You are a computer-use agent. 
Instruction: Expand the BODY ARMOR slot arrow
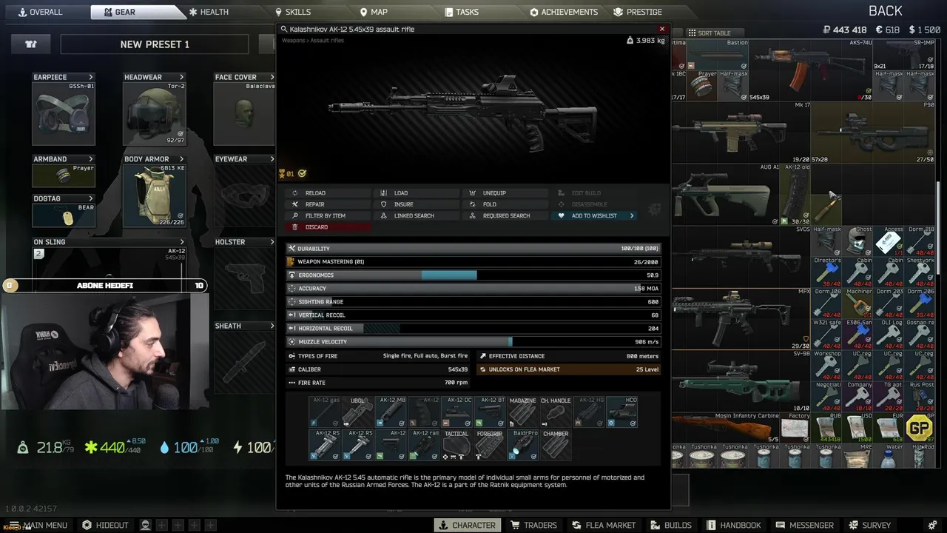[181, 159]
